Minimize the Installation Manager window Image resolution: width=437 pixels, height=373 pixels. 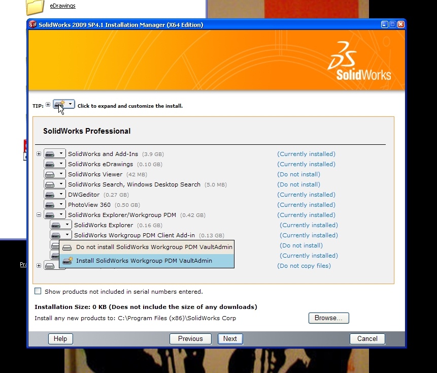click(384, 24)
